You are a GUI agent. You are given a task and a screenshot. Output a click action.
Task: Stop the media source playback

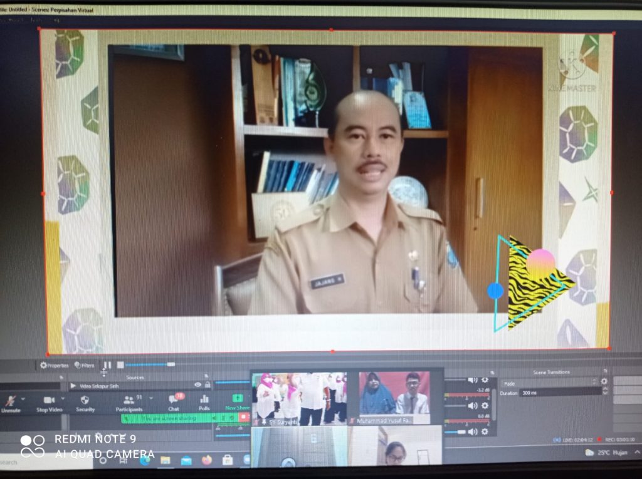pos(120,364)
